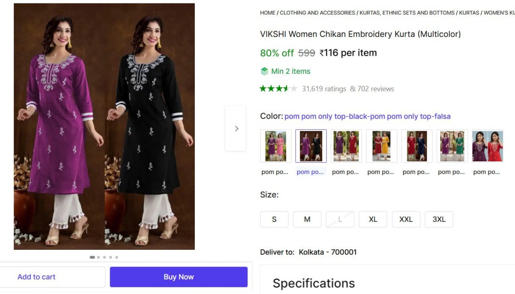Pick size 3XL
This screenshot has height=294, width=515.
[x=439, y=219]
